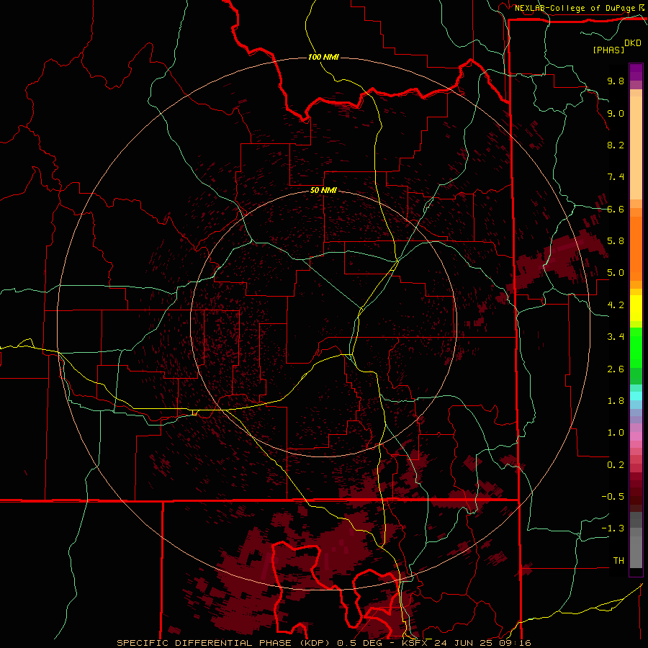The height and width of the screenshot is (648, 648).
Task: Pick the dark purple band atop the color scale
Action: 636,72
